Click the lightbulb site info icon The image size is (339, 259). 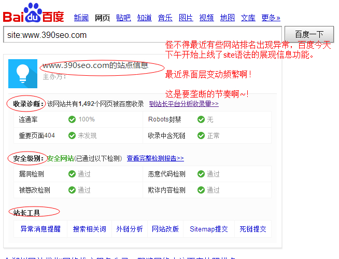pyautogui.click(x=23, y=74)
